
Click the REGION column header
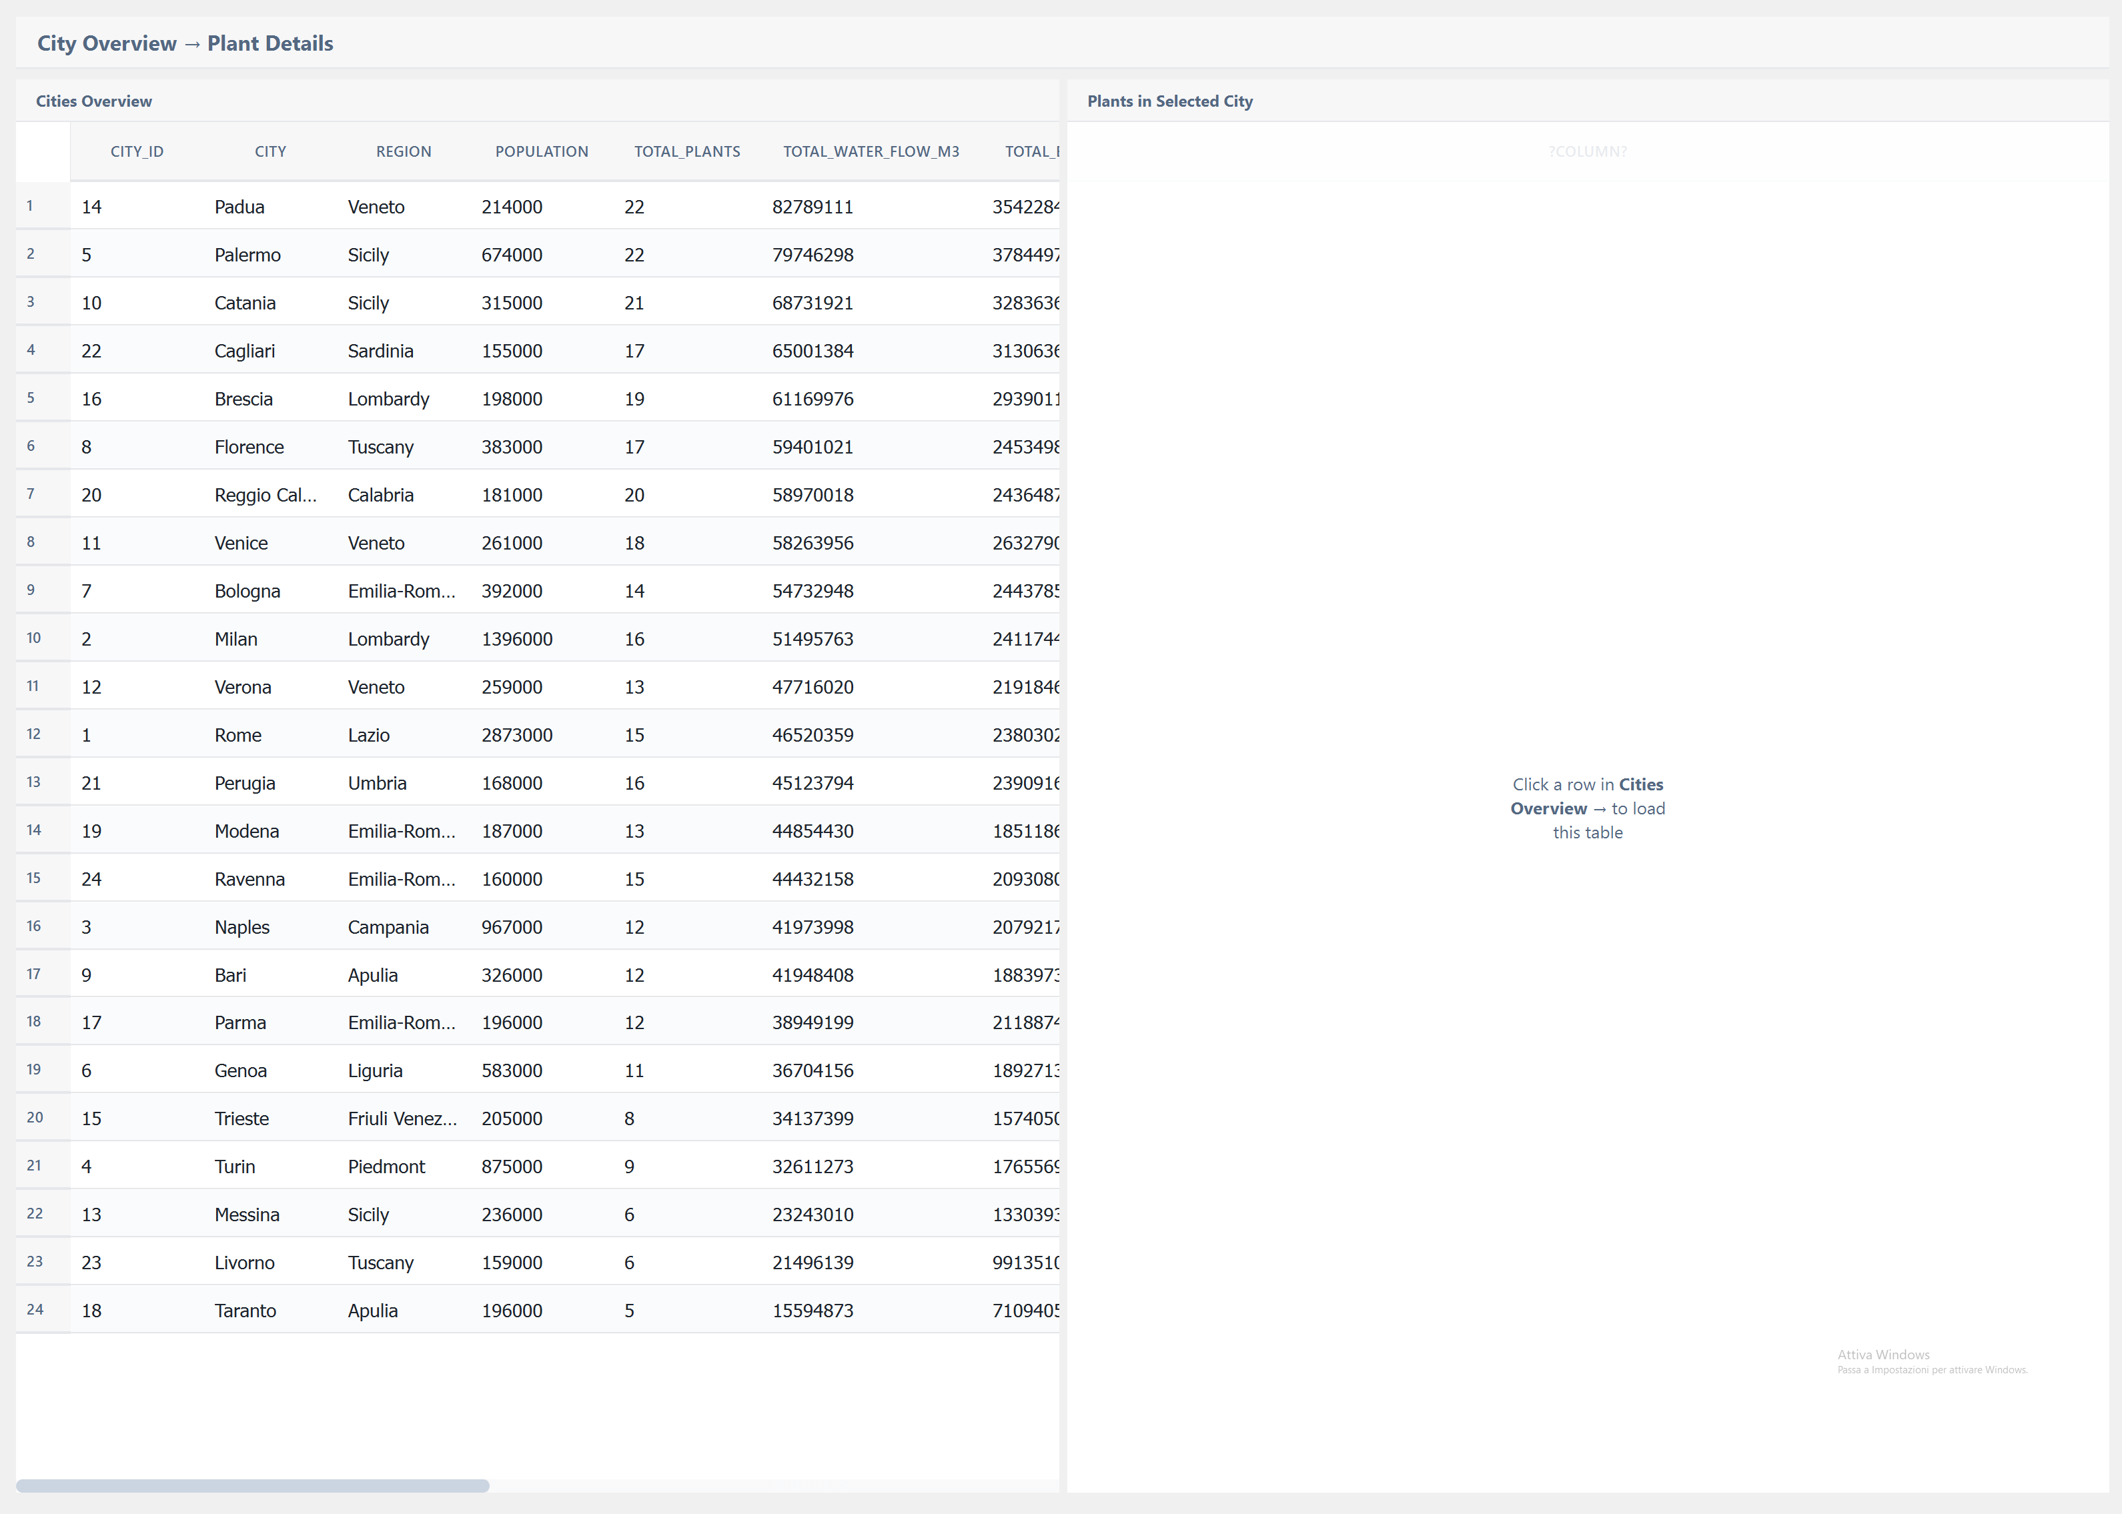pyautogui.click(x=404, y=151)
